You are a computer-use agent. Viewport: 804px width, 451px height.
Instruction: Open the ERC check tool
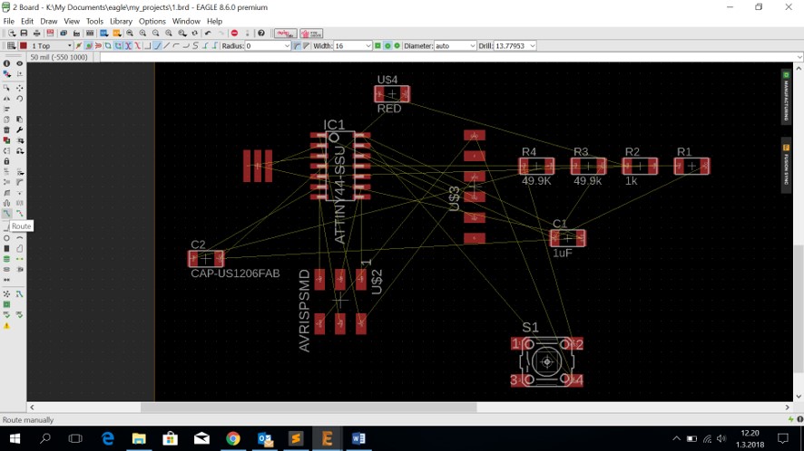[6, 315]
